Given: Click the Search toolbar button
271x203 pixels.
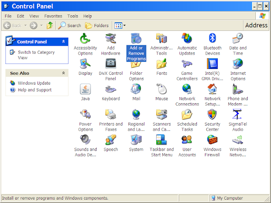Looking at the screenshot, I should (69, 25).
